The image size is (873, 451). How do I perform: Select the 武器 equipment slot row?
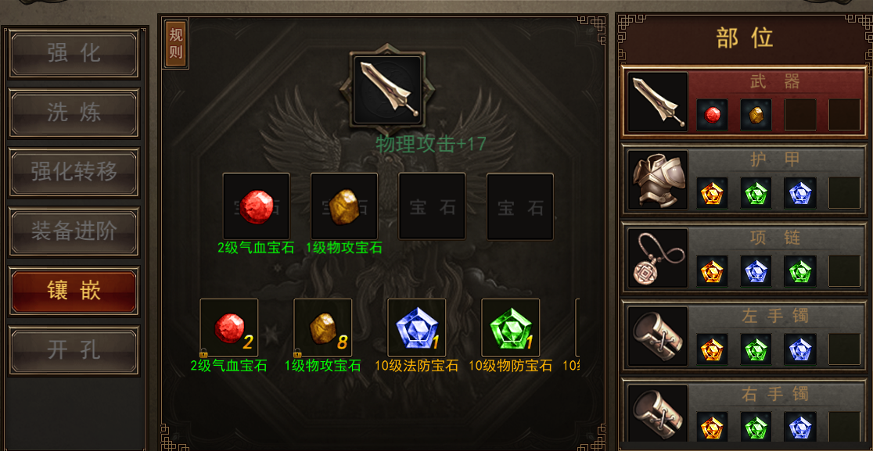[x=744, y=102]
